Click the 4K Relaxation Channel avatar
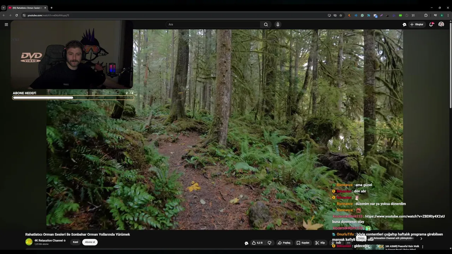 click(x=29, y=242)
